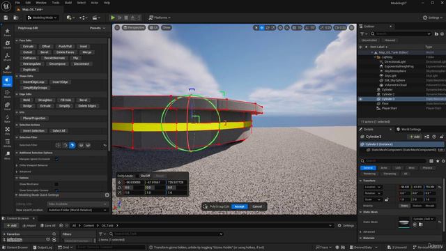Screen dimensions: 446x251
Task: Open the Build menu
Action: tap(68, 3)
